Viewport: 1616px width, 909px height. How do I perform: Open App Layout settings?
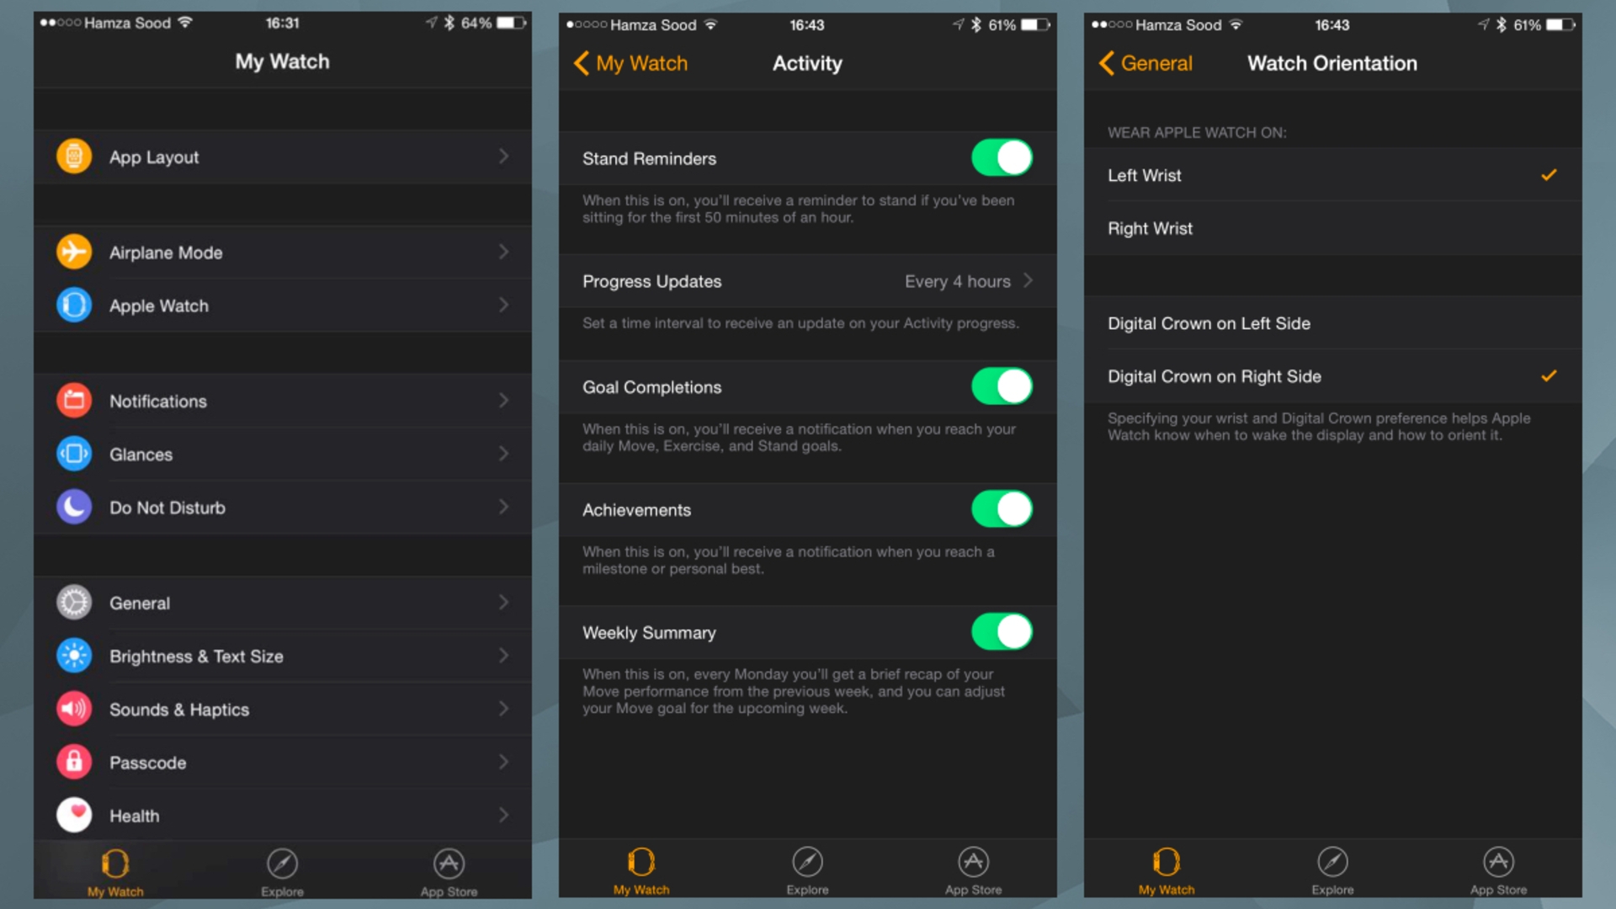point(281,157)
